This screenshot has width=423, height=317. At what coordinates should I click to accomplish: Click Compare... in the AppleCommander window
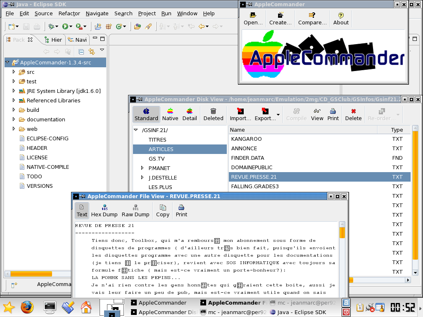tap(312, 19)
